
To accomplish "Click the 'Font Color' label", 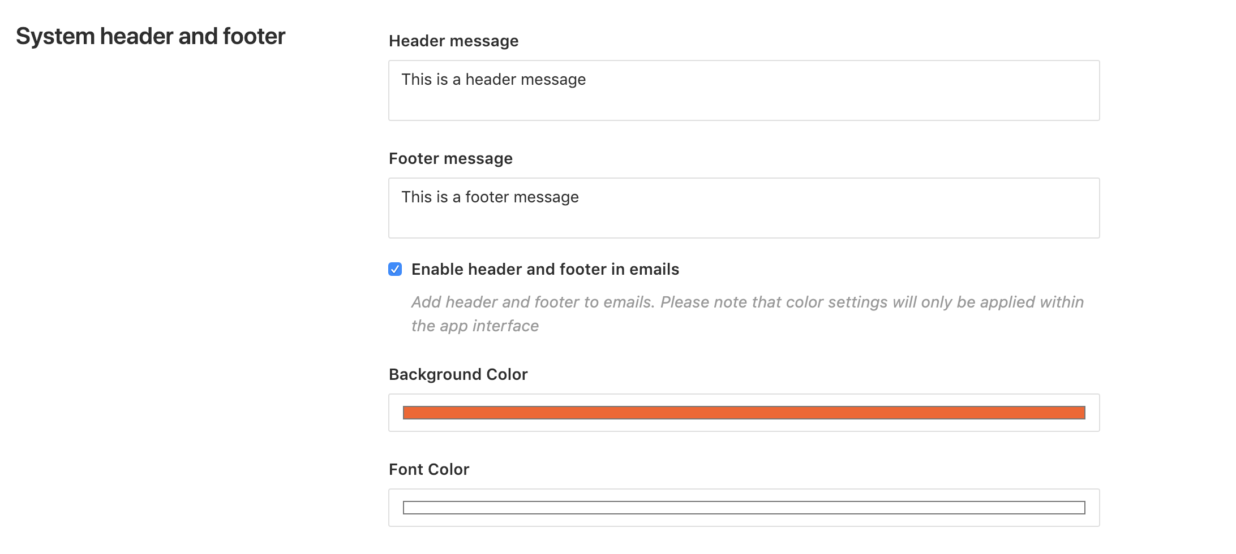I will point(429,469).
